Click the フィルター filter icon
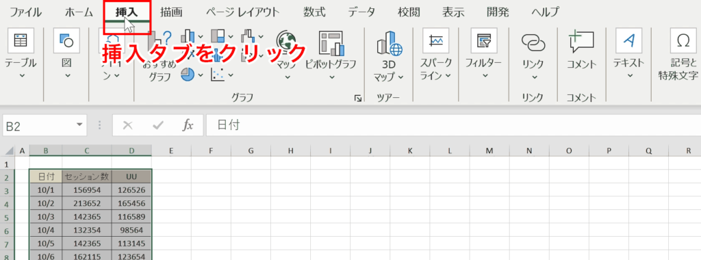The height and width of the screenshot is (260, 701). (484, 40)
